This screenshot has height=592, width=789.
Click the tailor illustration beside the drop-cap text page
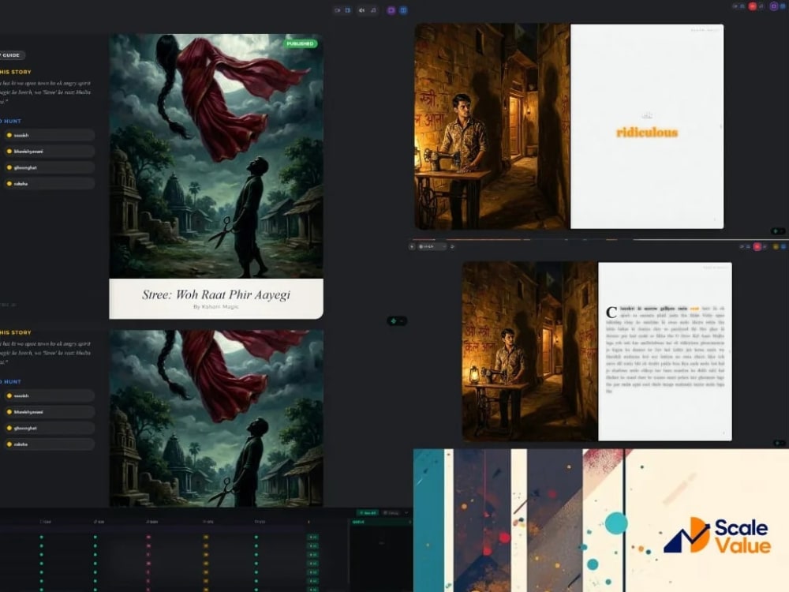[530, 351]
